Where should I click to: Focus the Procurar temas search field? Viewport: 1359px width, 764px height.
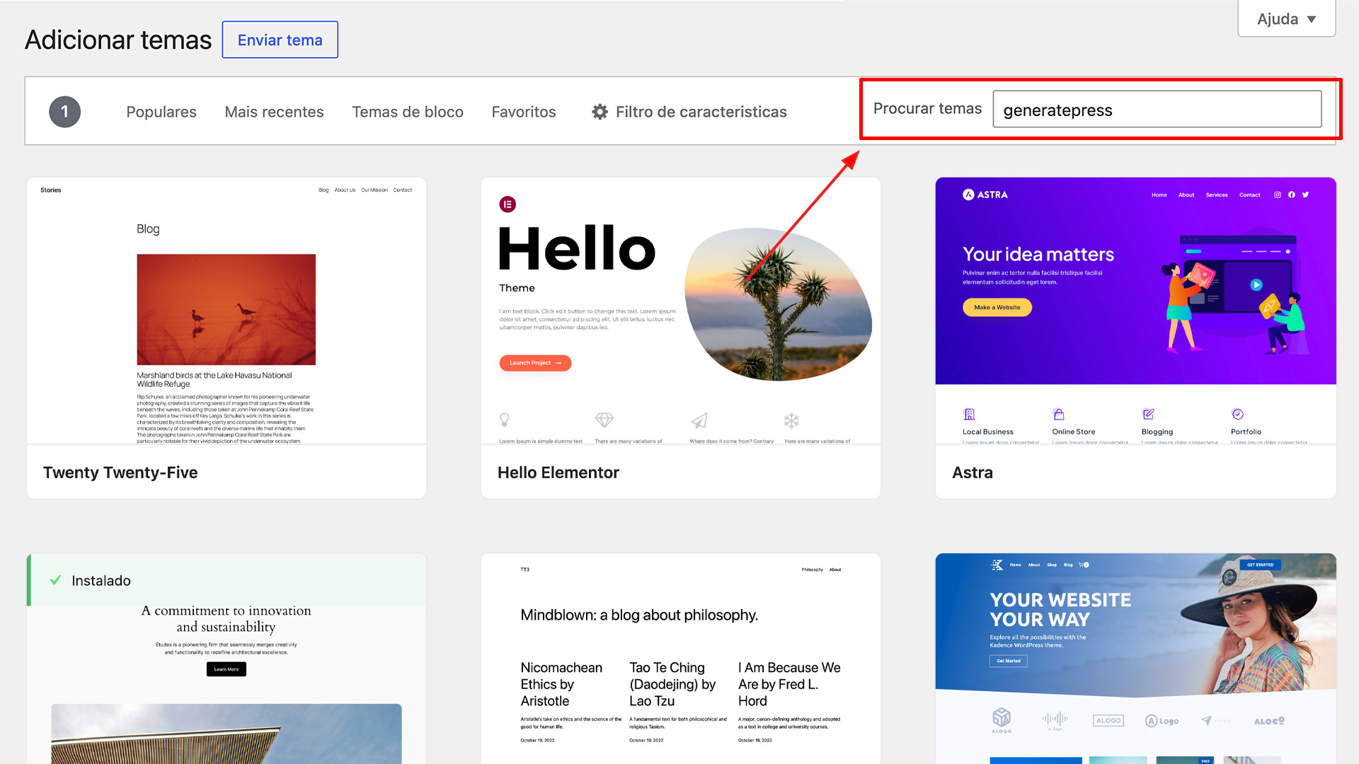1157,110
